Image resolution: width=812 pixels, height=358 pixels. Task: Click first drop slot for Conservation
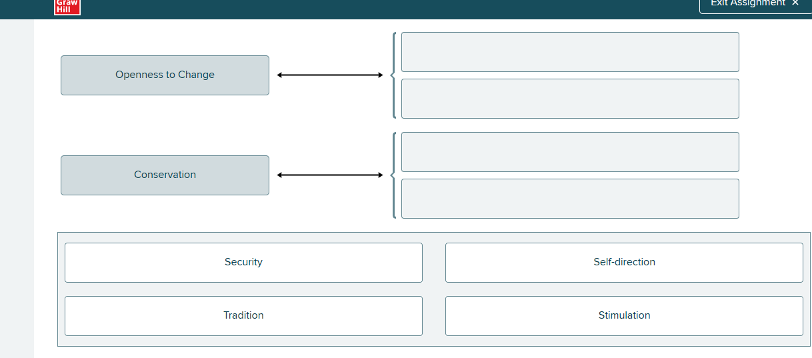coord(570,152)
